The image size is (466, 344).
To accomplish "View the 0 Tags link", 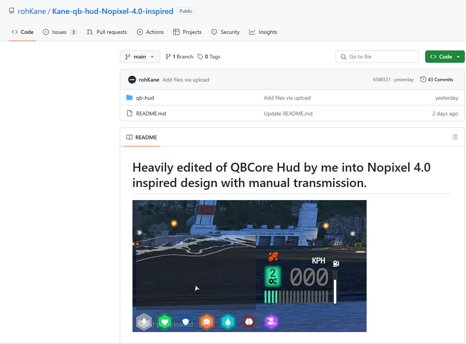I will click(x=209, y=57).
